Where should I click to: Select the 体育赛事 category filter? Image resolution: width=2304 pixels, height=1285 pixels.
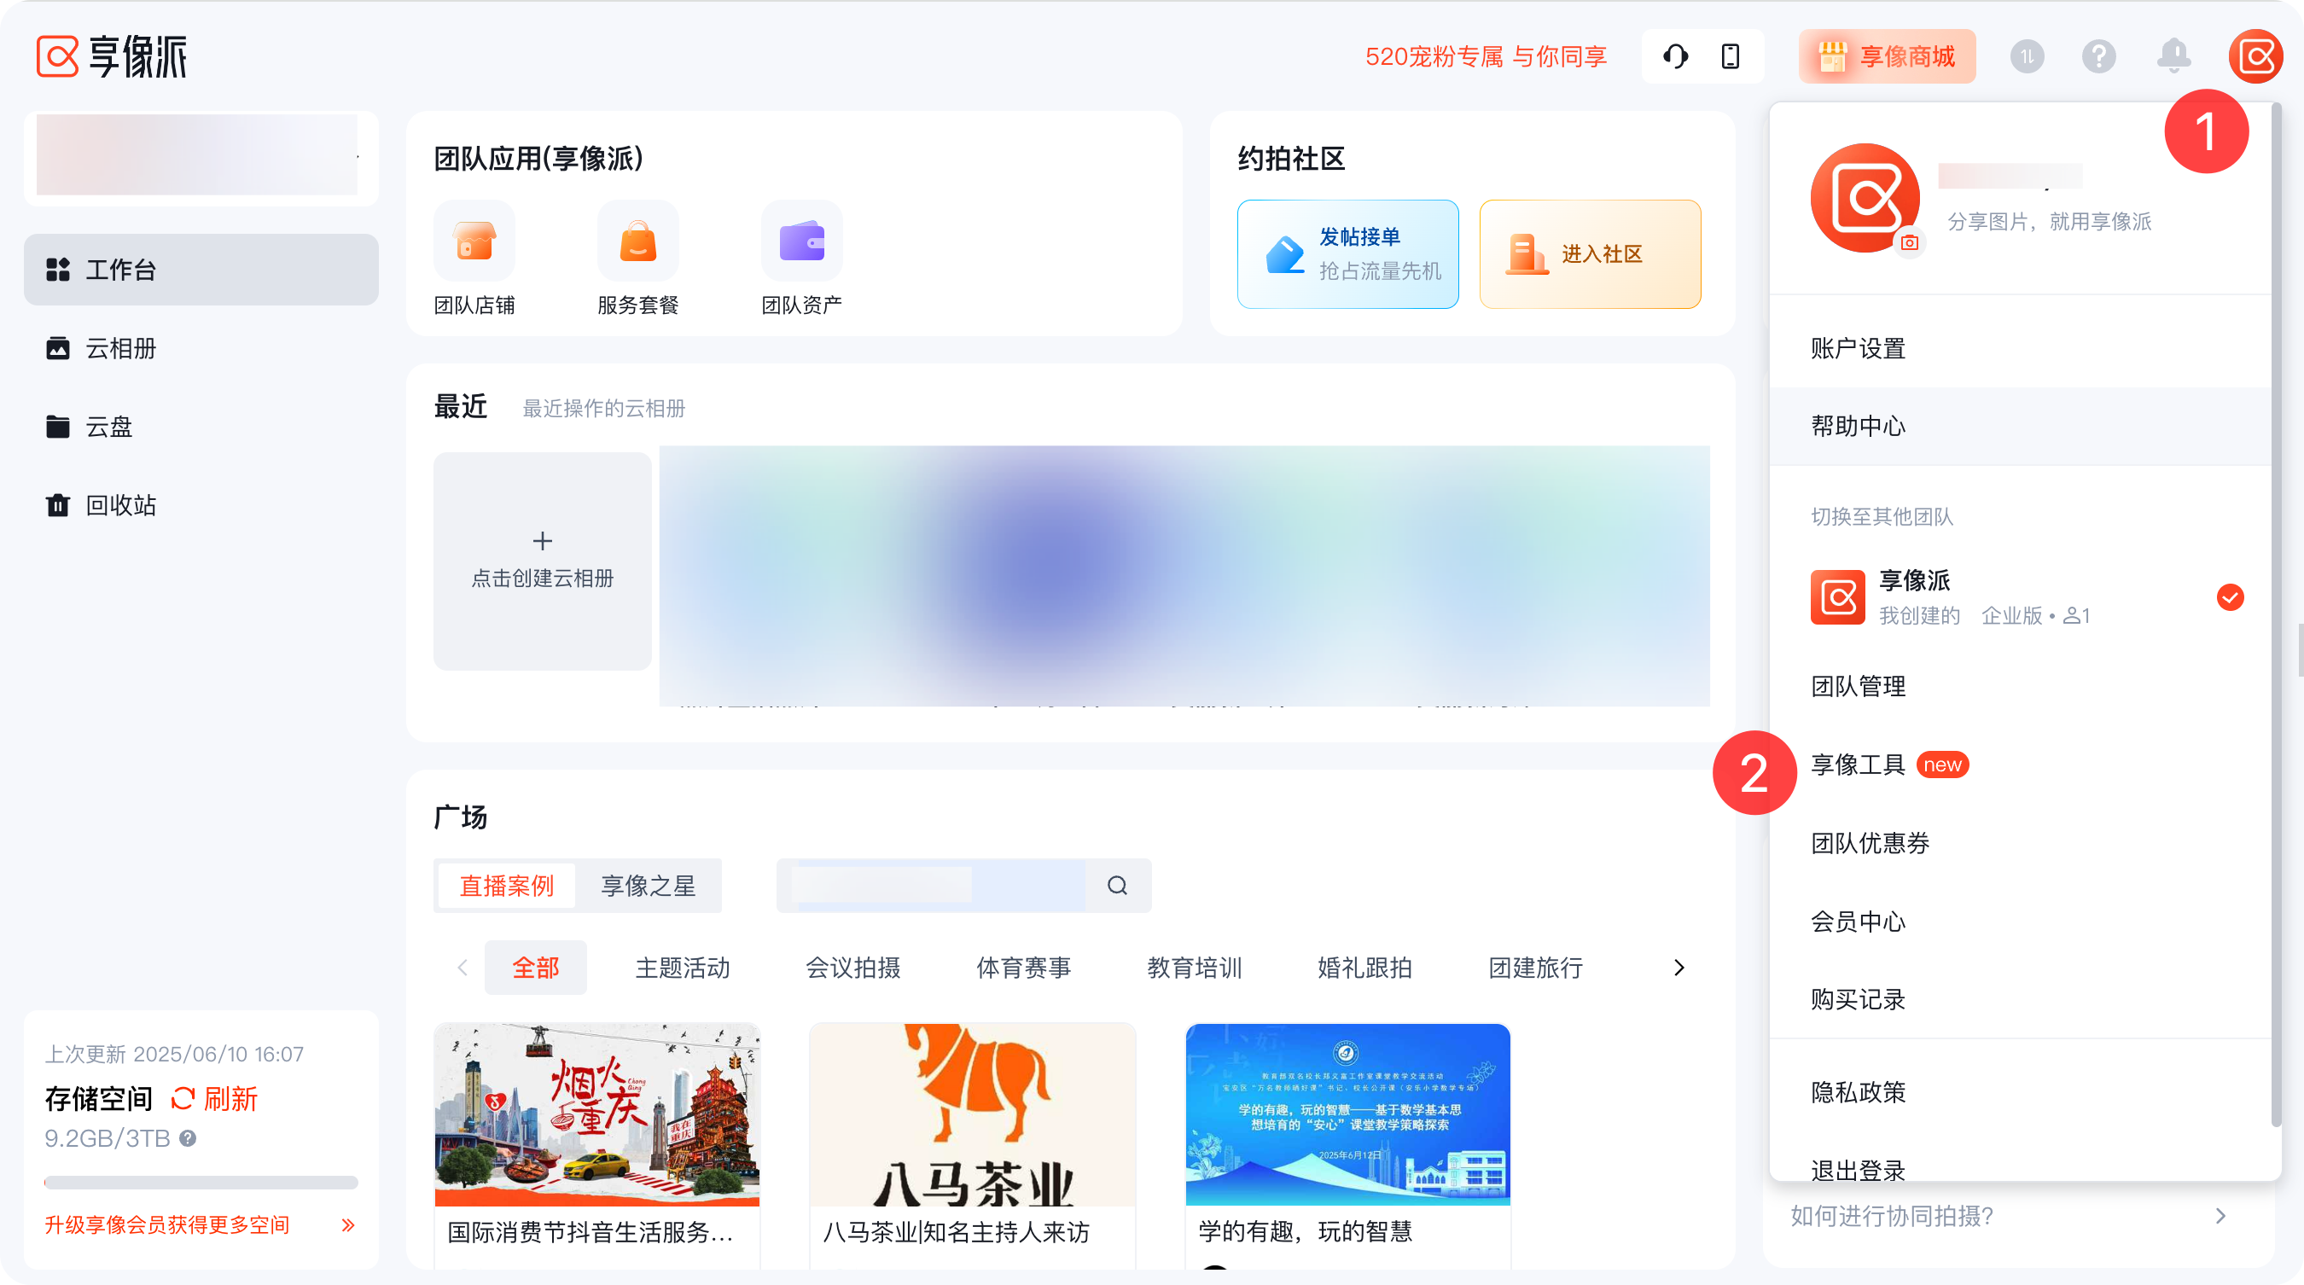pyautogui.click(x=1024, y=968)
